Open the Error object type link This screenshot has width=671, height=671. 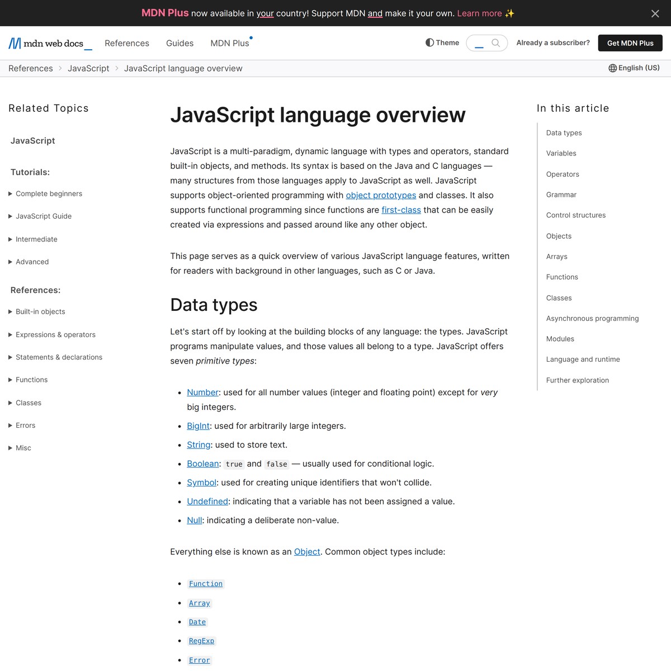coord(200,660)
